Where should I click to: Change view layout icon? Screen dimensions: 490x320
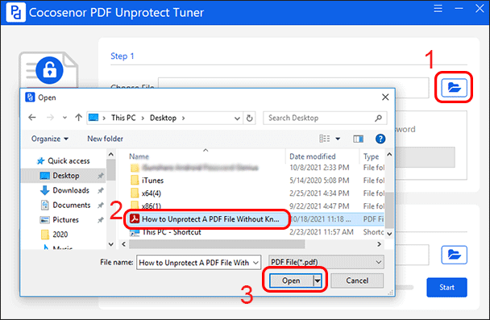click(324, 139)
